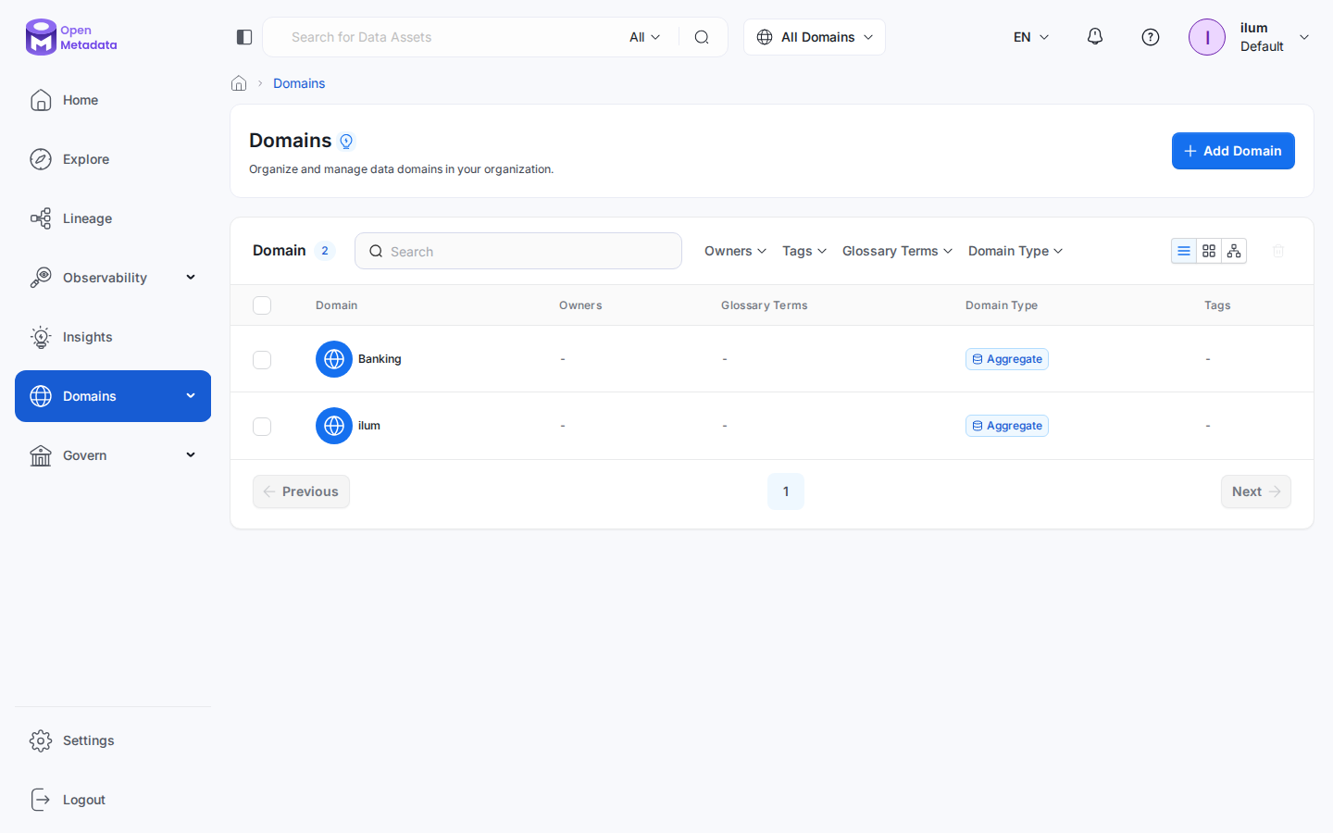Click the OpenMetadata logo

point(71,37)
